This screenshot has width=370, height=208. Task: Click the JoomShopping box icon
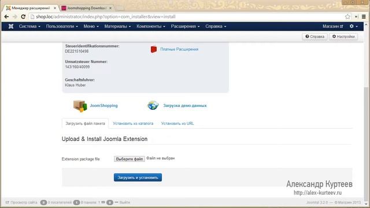[x=80, y=106]
